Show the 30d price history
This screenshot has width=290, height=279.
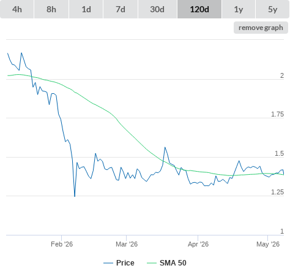point(157,9)
